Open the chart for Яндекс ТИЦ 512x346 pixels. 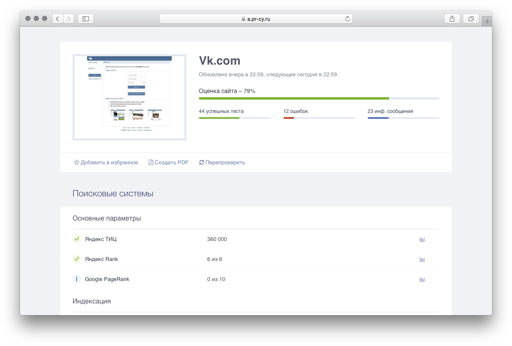coord(422,239)
